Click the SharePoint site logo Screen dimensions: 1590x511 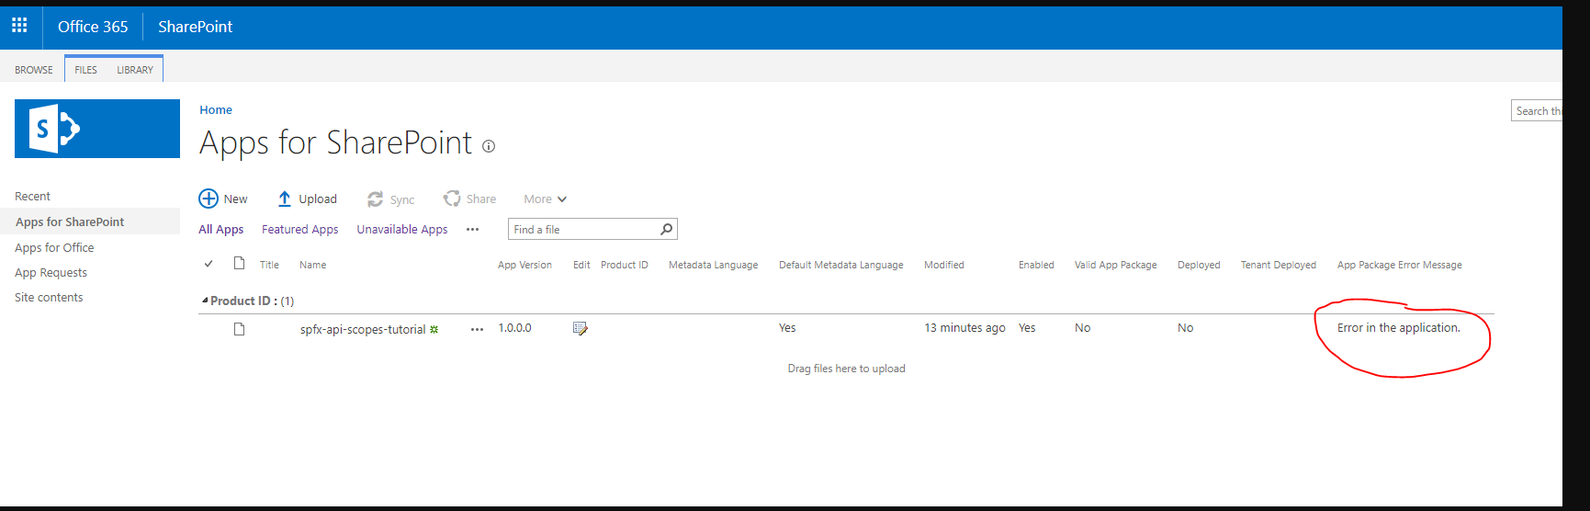click(x=97, y=129)
